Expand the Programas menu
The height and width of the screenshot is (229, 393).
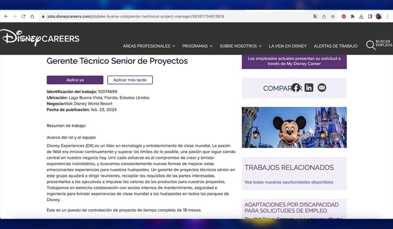click(x=197, y=46)
